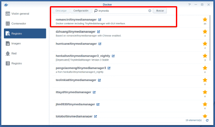Click the Docker whale icon in title bar

point(6,5)
